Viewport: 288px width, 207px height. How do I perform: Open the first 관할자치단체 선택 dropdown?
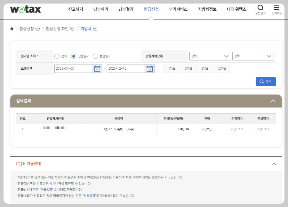(x=210, y=56)
